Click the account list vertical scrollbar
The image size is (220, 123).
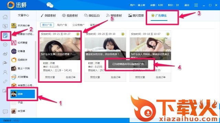(x=35, y=60)
